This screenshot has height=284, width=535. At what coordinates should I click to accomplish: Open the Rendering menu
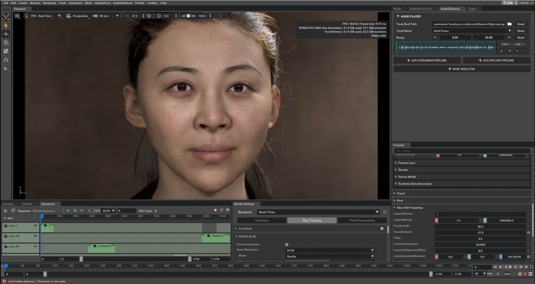(x=49, y=3)
